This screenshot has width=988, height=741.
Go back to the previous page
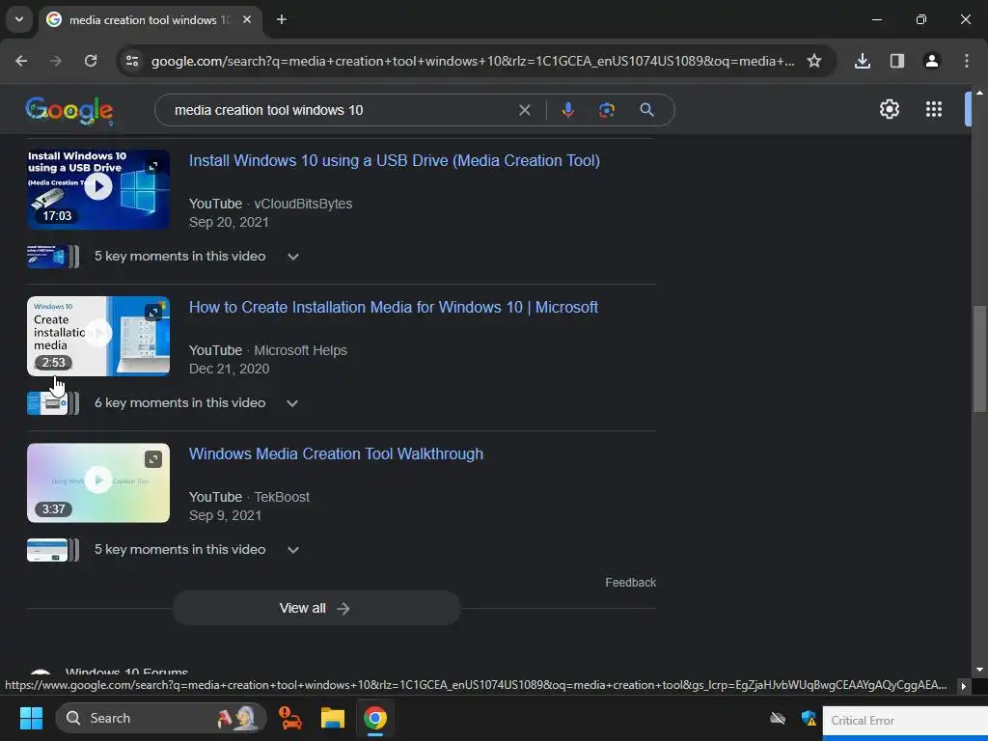point(21,61)
